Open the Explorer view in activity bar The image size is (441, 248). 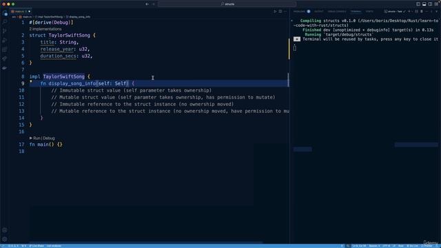click(5, 13)
